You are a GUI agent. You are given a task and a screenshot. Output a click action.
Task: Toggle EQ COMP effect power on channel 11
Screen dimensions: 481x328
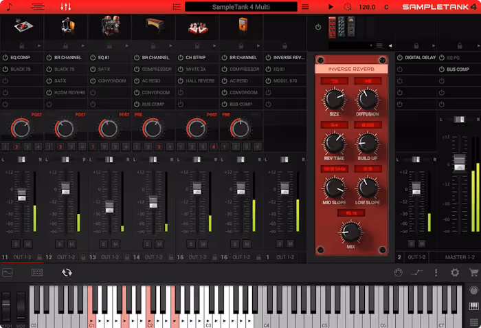pyautogui.click(x=5, y=58)
